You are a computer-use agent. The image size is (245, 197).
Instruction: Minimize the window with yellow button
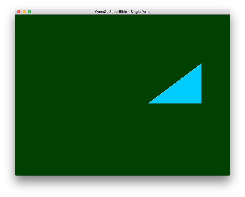[x=24, y=12]
